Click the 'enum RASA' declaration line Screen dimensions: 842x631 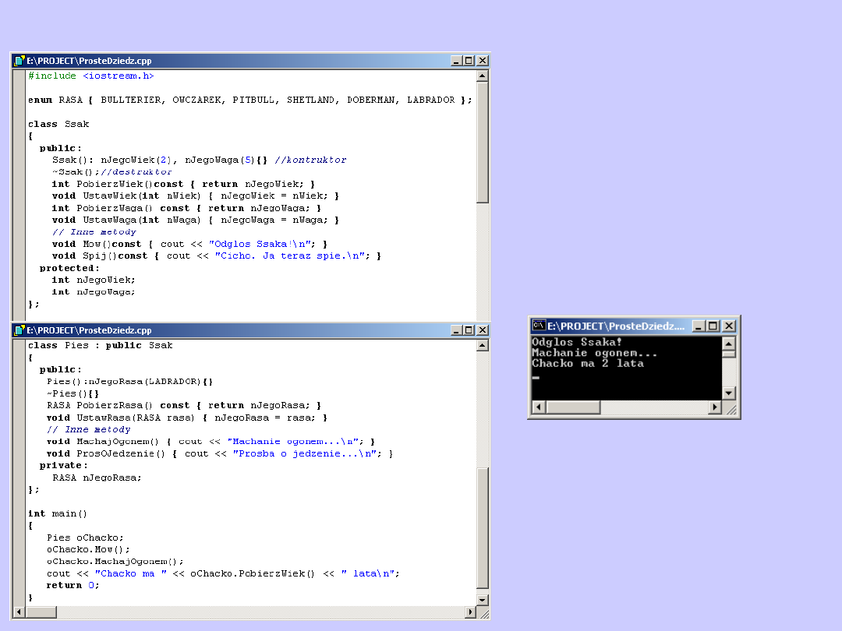pyautogui.click(x=250, y=100)
